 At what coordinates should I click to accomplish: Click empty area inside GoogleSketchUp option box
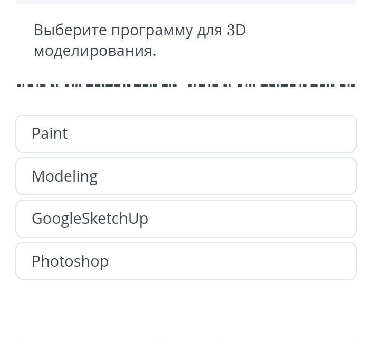(x=264, y=219)
